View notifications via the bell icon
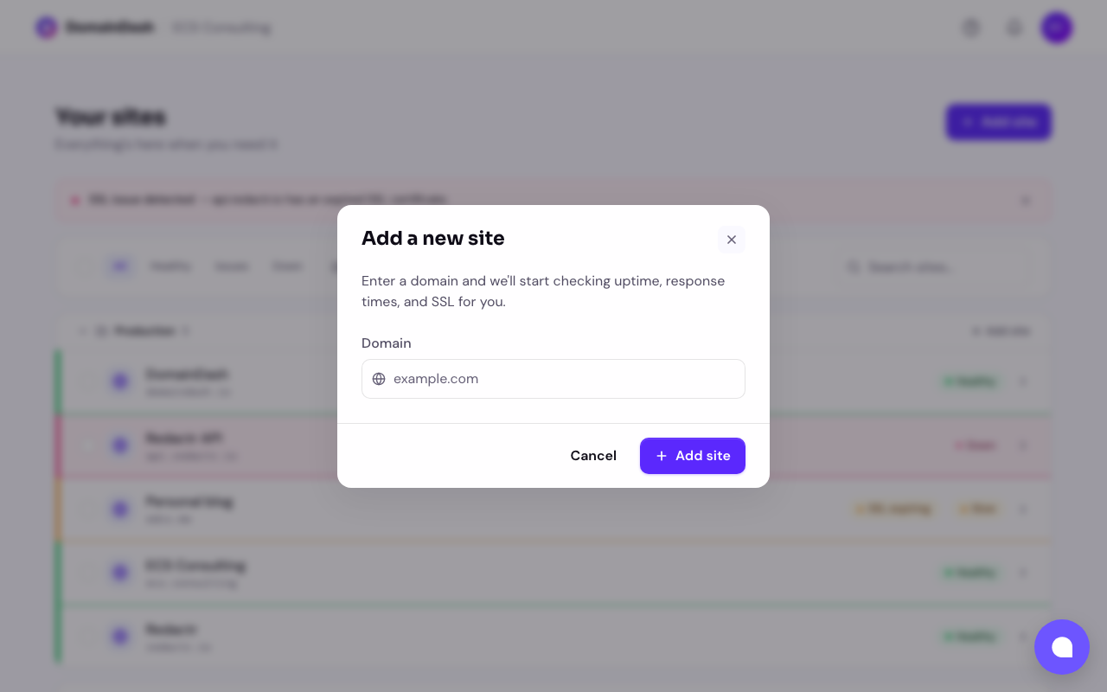 point(1014,27)
